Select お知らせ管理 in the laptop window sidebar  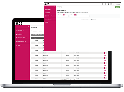tap(21, 42)
